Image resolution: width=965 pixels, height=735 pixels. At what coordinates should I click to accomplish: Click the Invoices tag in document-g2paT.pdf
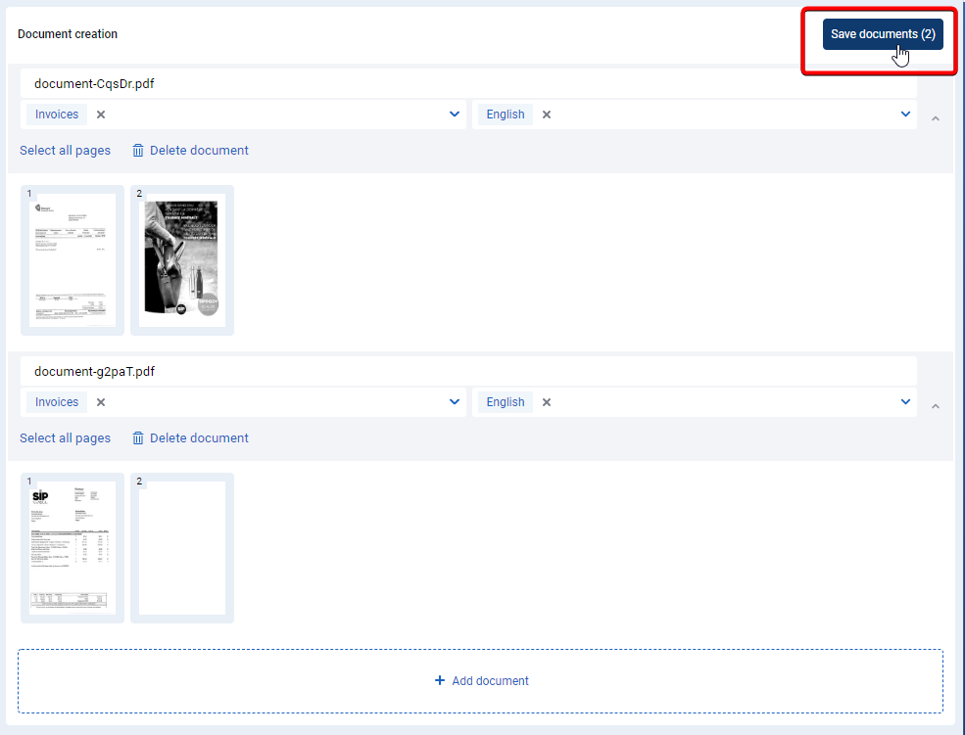point(57,402)
